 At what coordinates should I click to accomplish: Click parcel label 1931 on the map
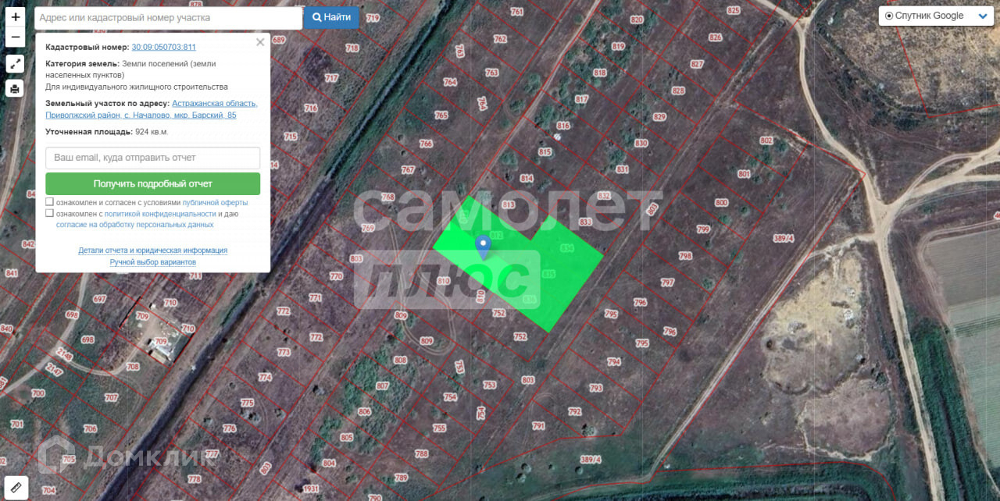pyautogui.click(x=312, y=489)
